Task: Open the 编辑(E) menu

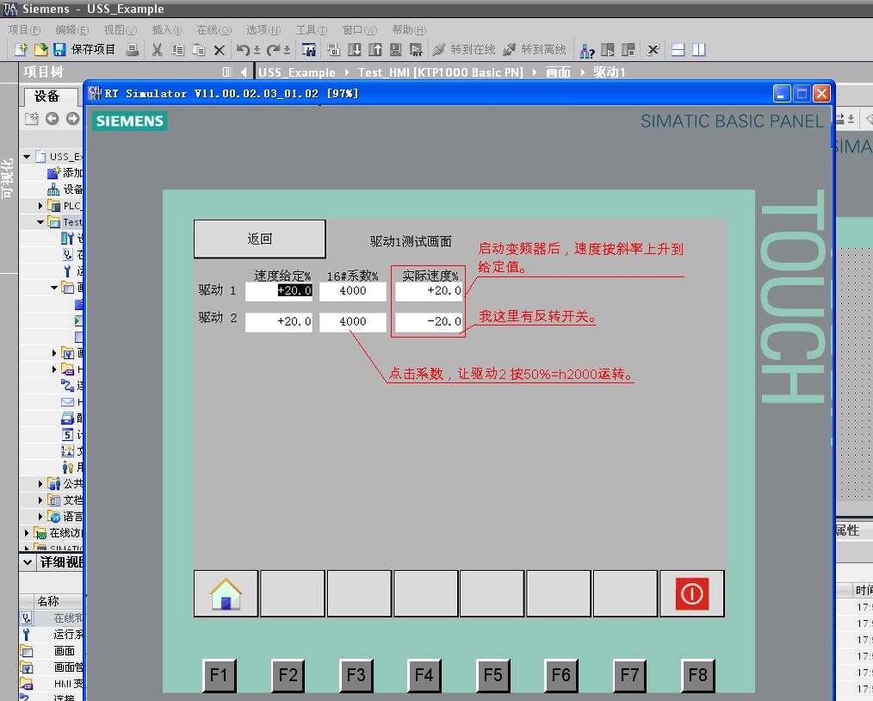Action: (x=71, y=29)
